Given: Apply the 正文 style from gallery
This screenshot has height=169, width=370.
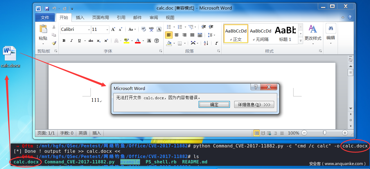Looking at the screenshot, I should coord(236,33).
